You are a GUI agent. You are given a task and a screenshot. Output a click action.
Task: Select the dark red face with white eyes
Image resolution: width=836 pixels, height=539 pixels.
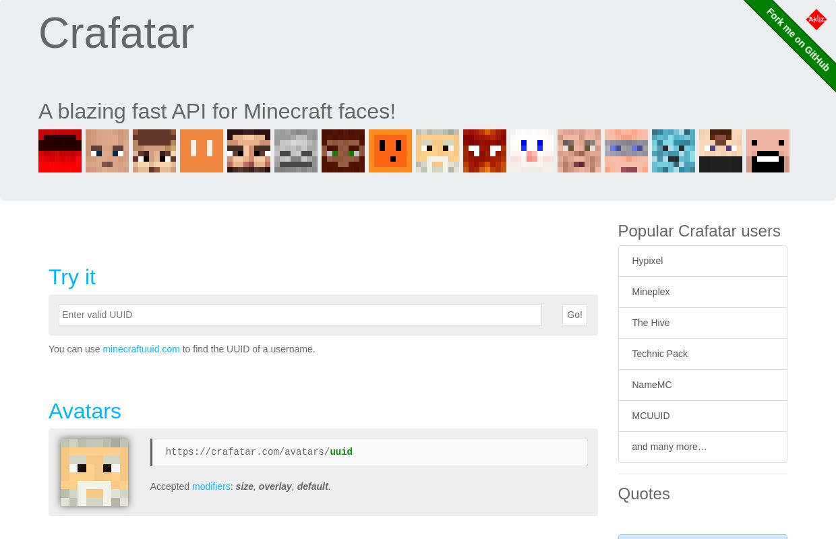(x=485, y=151)
